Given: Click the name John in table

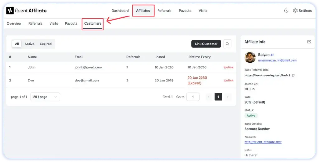Looking at the screenshot, I should point(31,67).
